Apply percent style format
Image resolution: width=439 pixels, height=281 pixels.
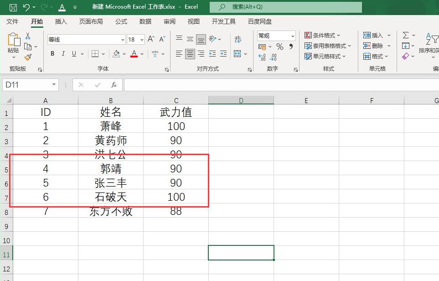click(280, 47)
